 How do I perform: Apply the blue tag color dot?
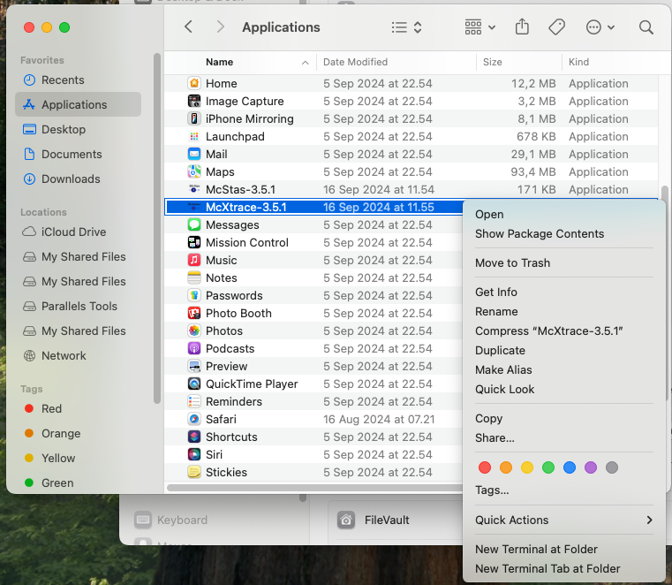570,467
